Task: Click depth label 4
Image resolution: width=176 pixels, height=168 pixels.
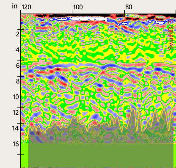Action: click(x=17, y=50)
